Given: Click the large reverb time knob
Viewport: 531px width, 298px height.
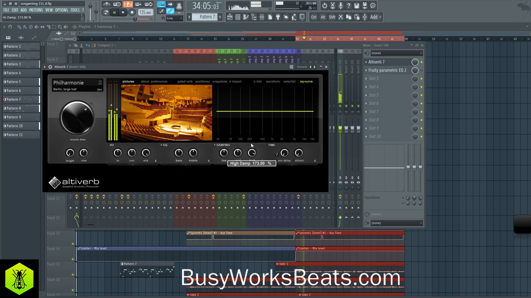Looking at the screenshot, I should (x=77, y=118).
